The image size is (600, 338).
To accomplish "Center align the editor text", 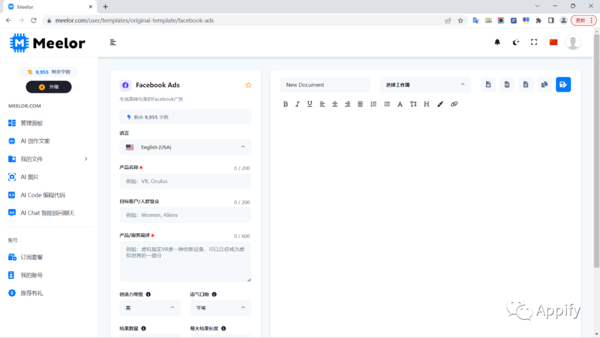I will point(335,104).
